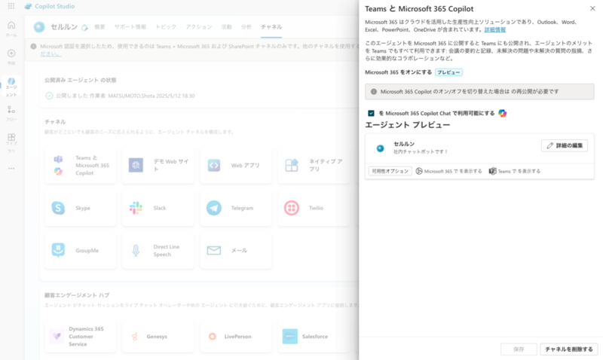Viewport: 603px width, 360px height.
Task: Open the app launcher grid icon
Action: 11,6
